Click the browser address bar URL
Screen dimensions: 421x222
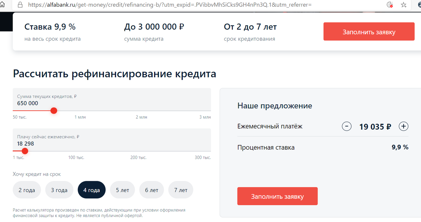pyautogui.click(x=140, y=5)
